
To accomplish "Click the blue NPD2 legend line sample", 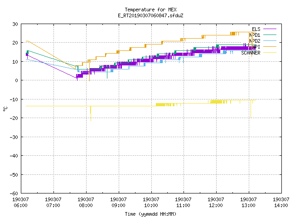I will pyautogui.click(x=270, y=40).
